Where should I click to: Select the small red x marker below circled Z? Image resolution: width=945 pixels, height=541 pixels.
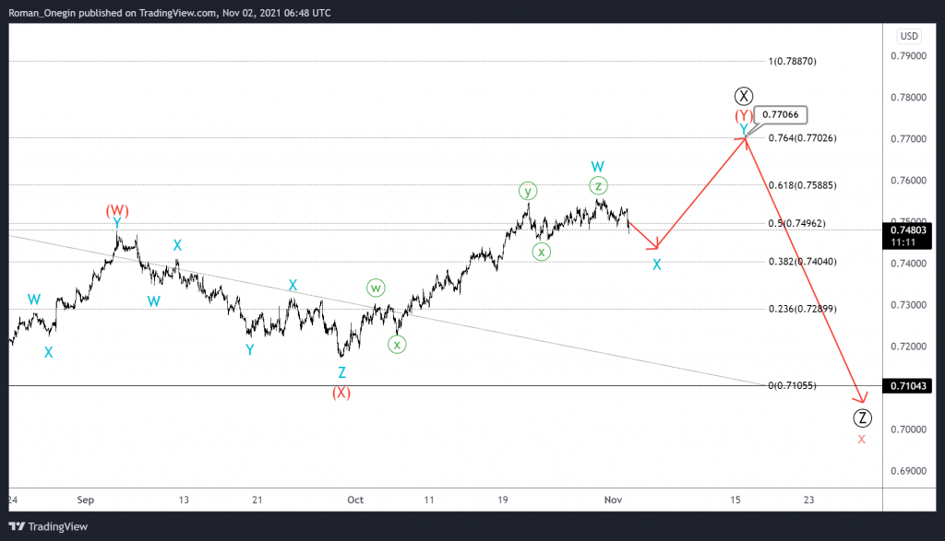[861, 440]
